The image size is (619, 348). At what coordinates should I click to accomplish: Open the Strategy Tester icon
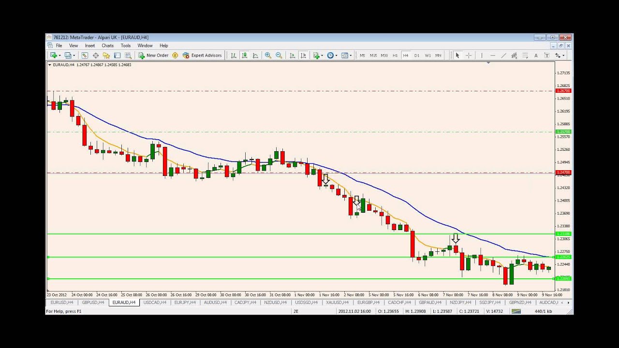point(128,56)
